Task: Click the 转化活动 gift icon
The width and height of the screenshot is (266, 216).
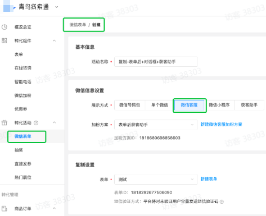Action: tap(4, 123)
